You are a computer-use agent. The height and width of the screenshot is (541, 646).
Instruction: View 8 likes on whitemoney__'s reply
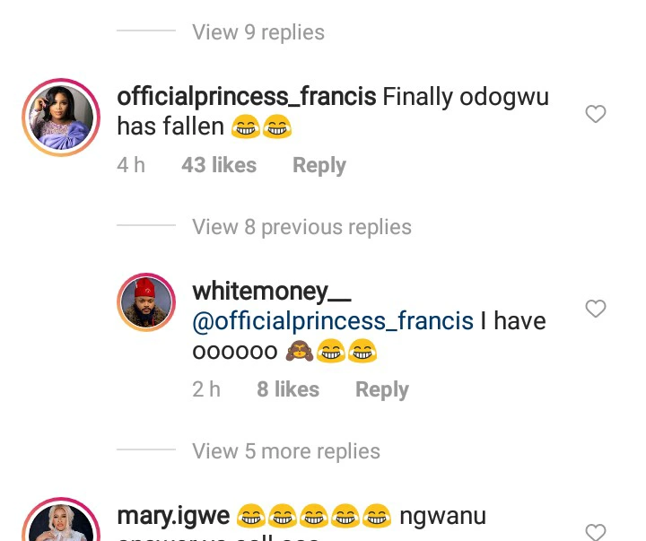pos(288,390)
